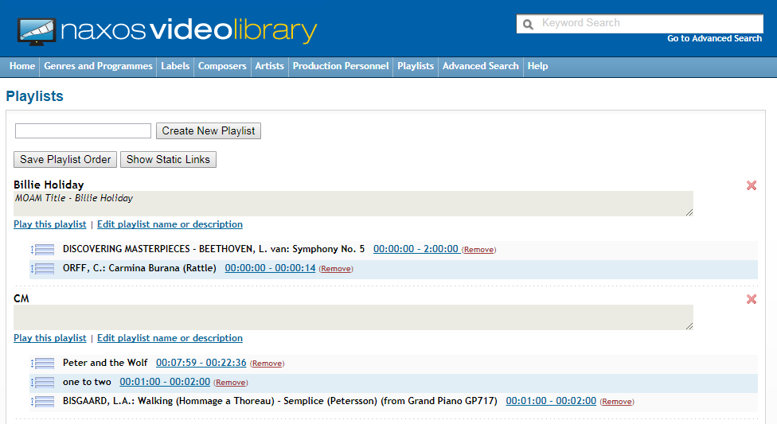Open time range 00:00:00 - 2:00:00 link
This screenshot has width=777, height=424.
click(x=416, y=249)
